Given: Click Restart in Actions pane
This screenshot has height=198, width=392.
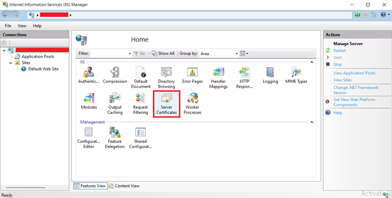Looking at the screenshot, I should click(340, 50).
